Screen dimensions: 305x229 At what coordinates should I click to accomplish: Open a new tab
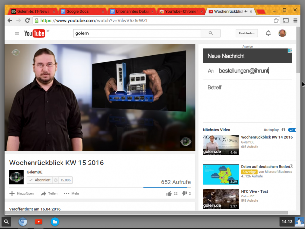coord(261,12)
